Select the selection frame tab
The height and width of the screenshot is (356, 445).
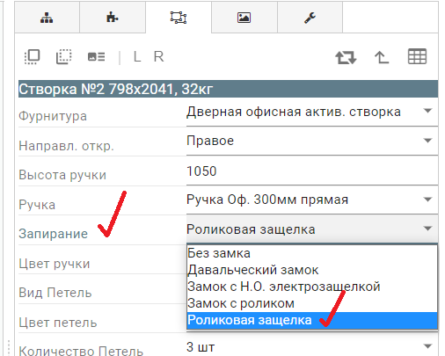[x=179, y=18]
